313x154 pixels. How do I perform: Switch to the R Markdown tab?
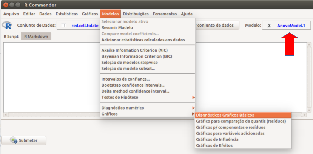pyautogui.click(x=36, y=37)
